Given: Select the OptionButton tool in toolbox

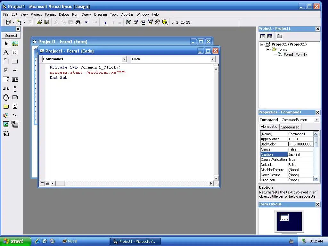Looking at the screenshot, I should 15,70.
